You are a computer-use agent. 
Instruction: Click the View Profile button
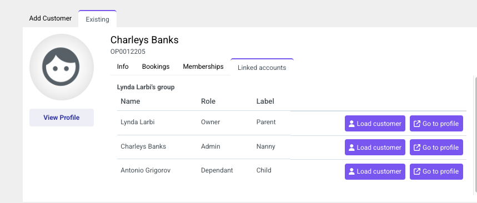tap(62, 118)
